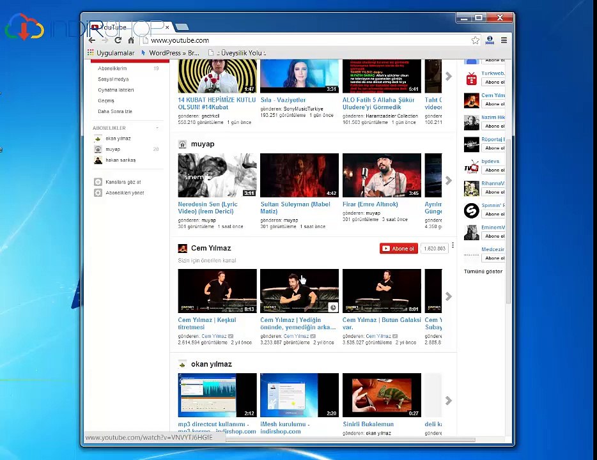Open bydevs TV channel icon

(x=471, y=167)
